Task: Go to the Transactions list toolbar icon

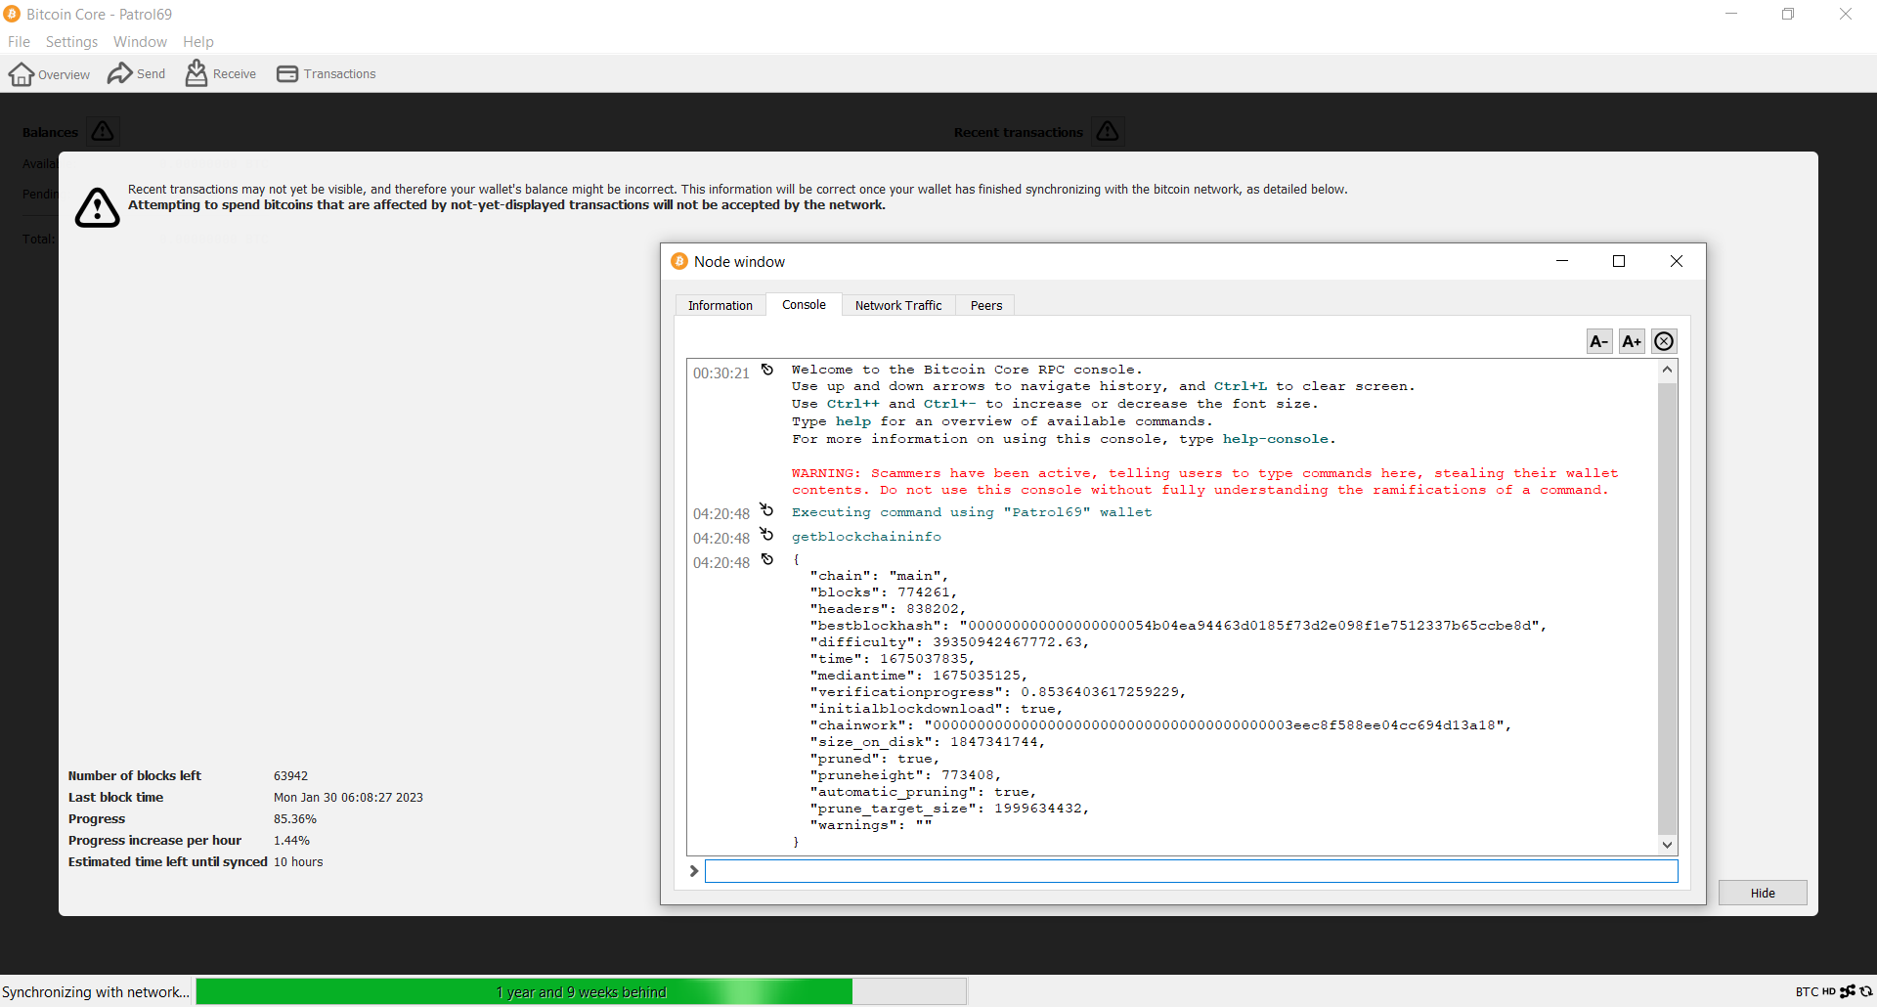Action: click(x=287, y=74)
